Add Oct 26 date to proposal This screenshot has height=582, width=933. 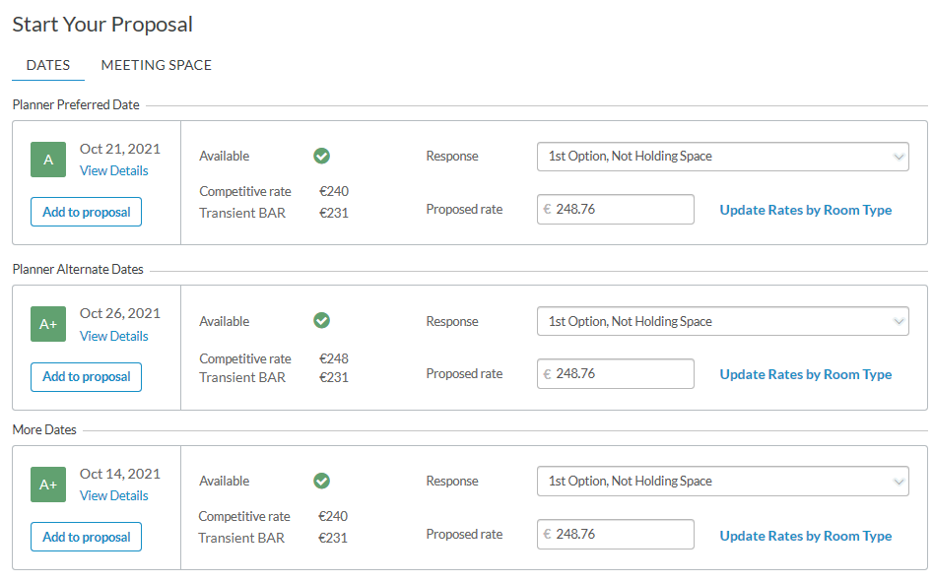(x=86, y=377)
